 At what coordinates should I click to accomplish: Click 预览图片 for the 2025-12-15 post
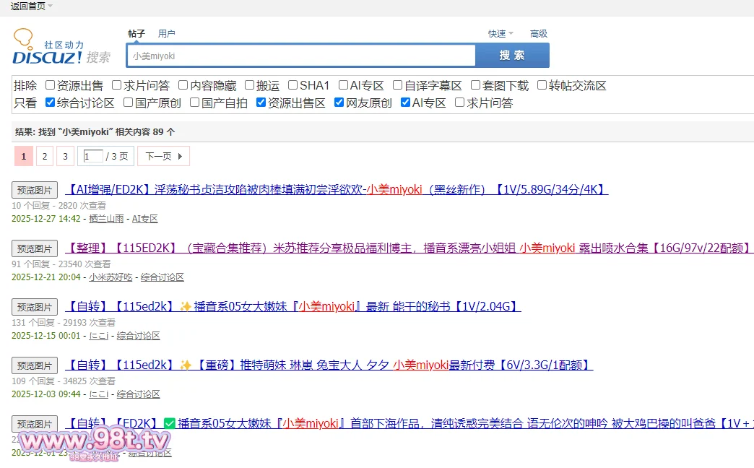tap(35, 307)
